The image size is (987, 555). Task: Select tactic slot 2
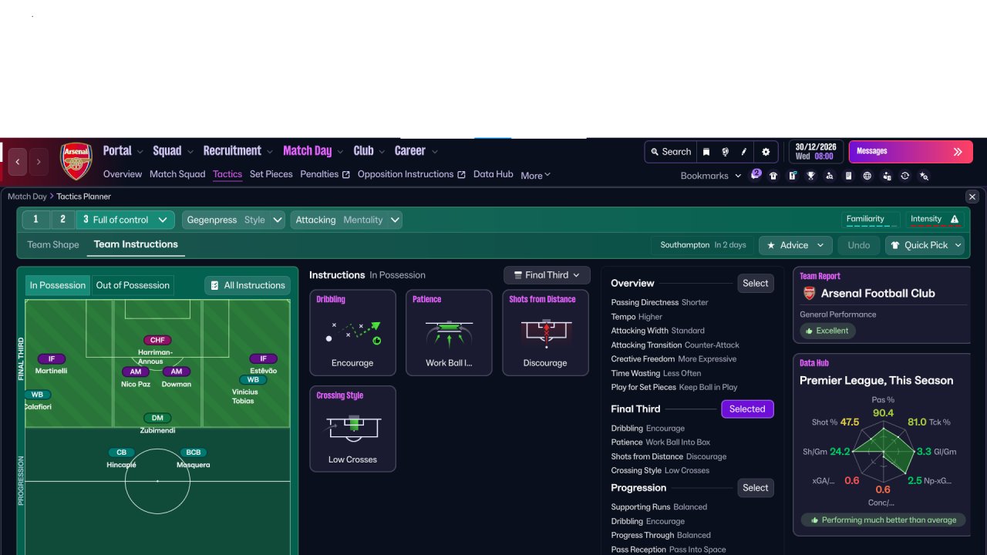click(x=62, y=220)
